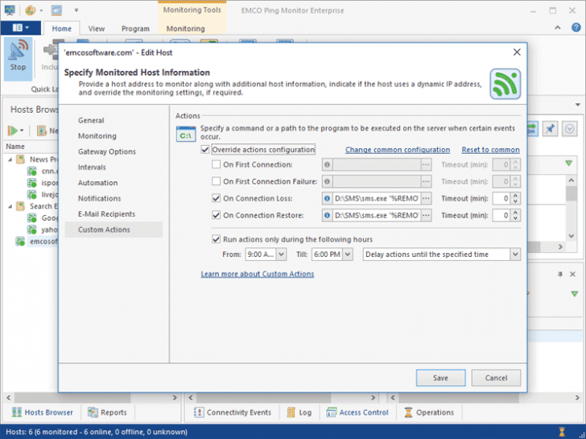Enable the On First Connection checkbox

(x=216, y=164)
